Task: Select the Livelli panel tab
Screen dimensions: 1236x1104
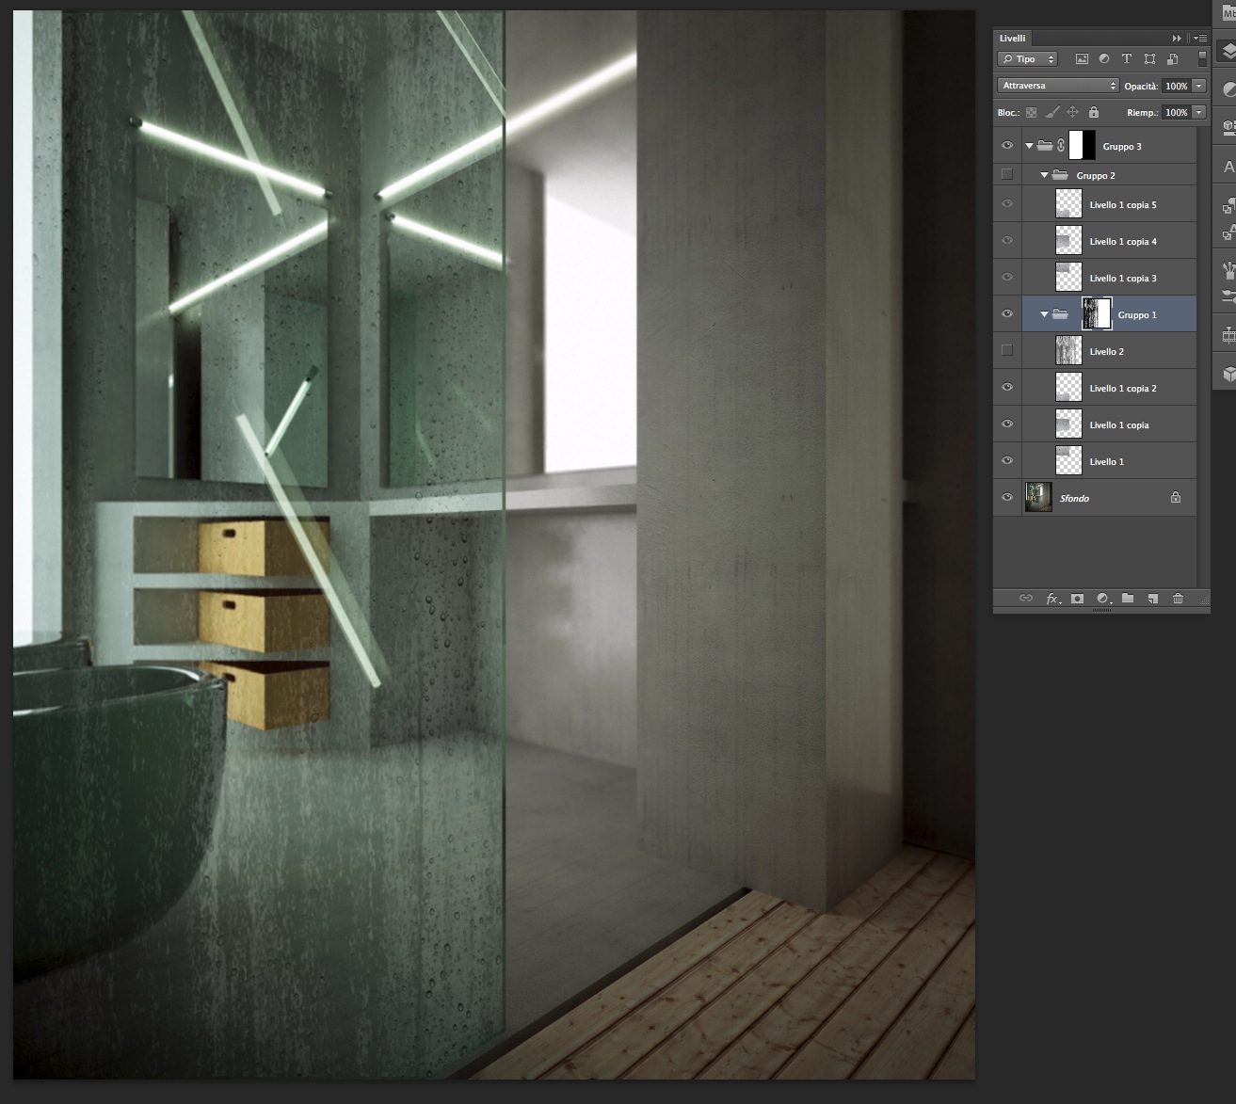Action: point(1013,38)
